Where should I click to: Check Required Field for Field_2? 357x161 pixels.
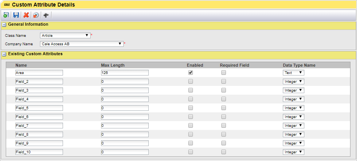tap(224, 81)
